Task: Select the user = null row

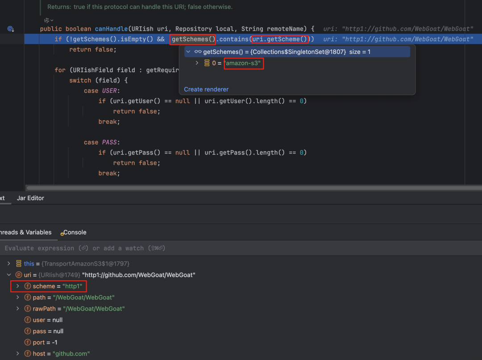Action: click(x=241, y=320)
